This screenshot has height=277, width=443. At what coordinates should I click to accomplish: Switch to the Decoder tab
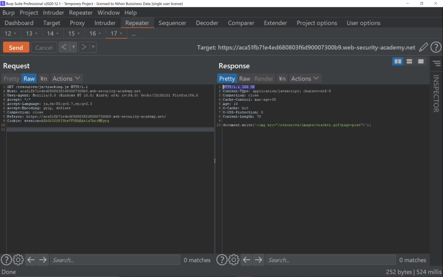[207, 23]
